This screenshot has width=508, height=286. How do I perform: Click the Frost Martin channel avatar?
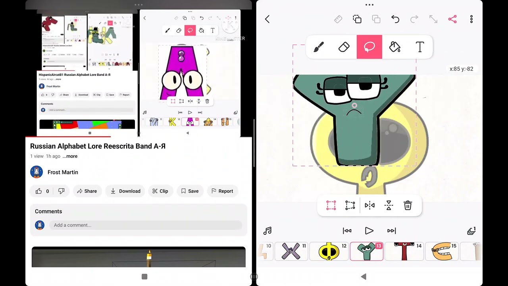(37, 172)
